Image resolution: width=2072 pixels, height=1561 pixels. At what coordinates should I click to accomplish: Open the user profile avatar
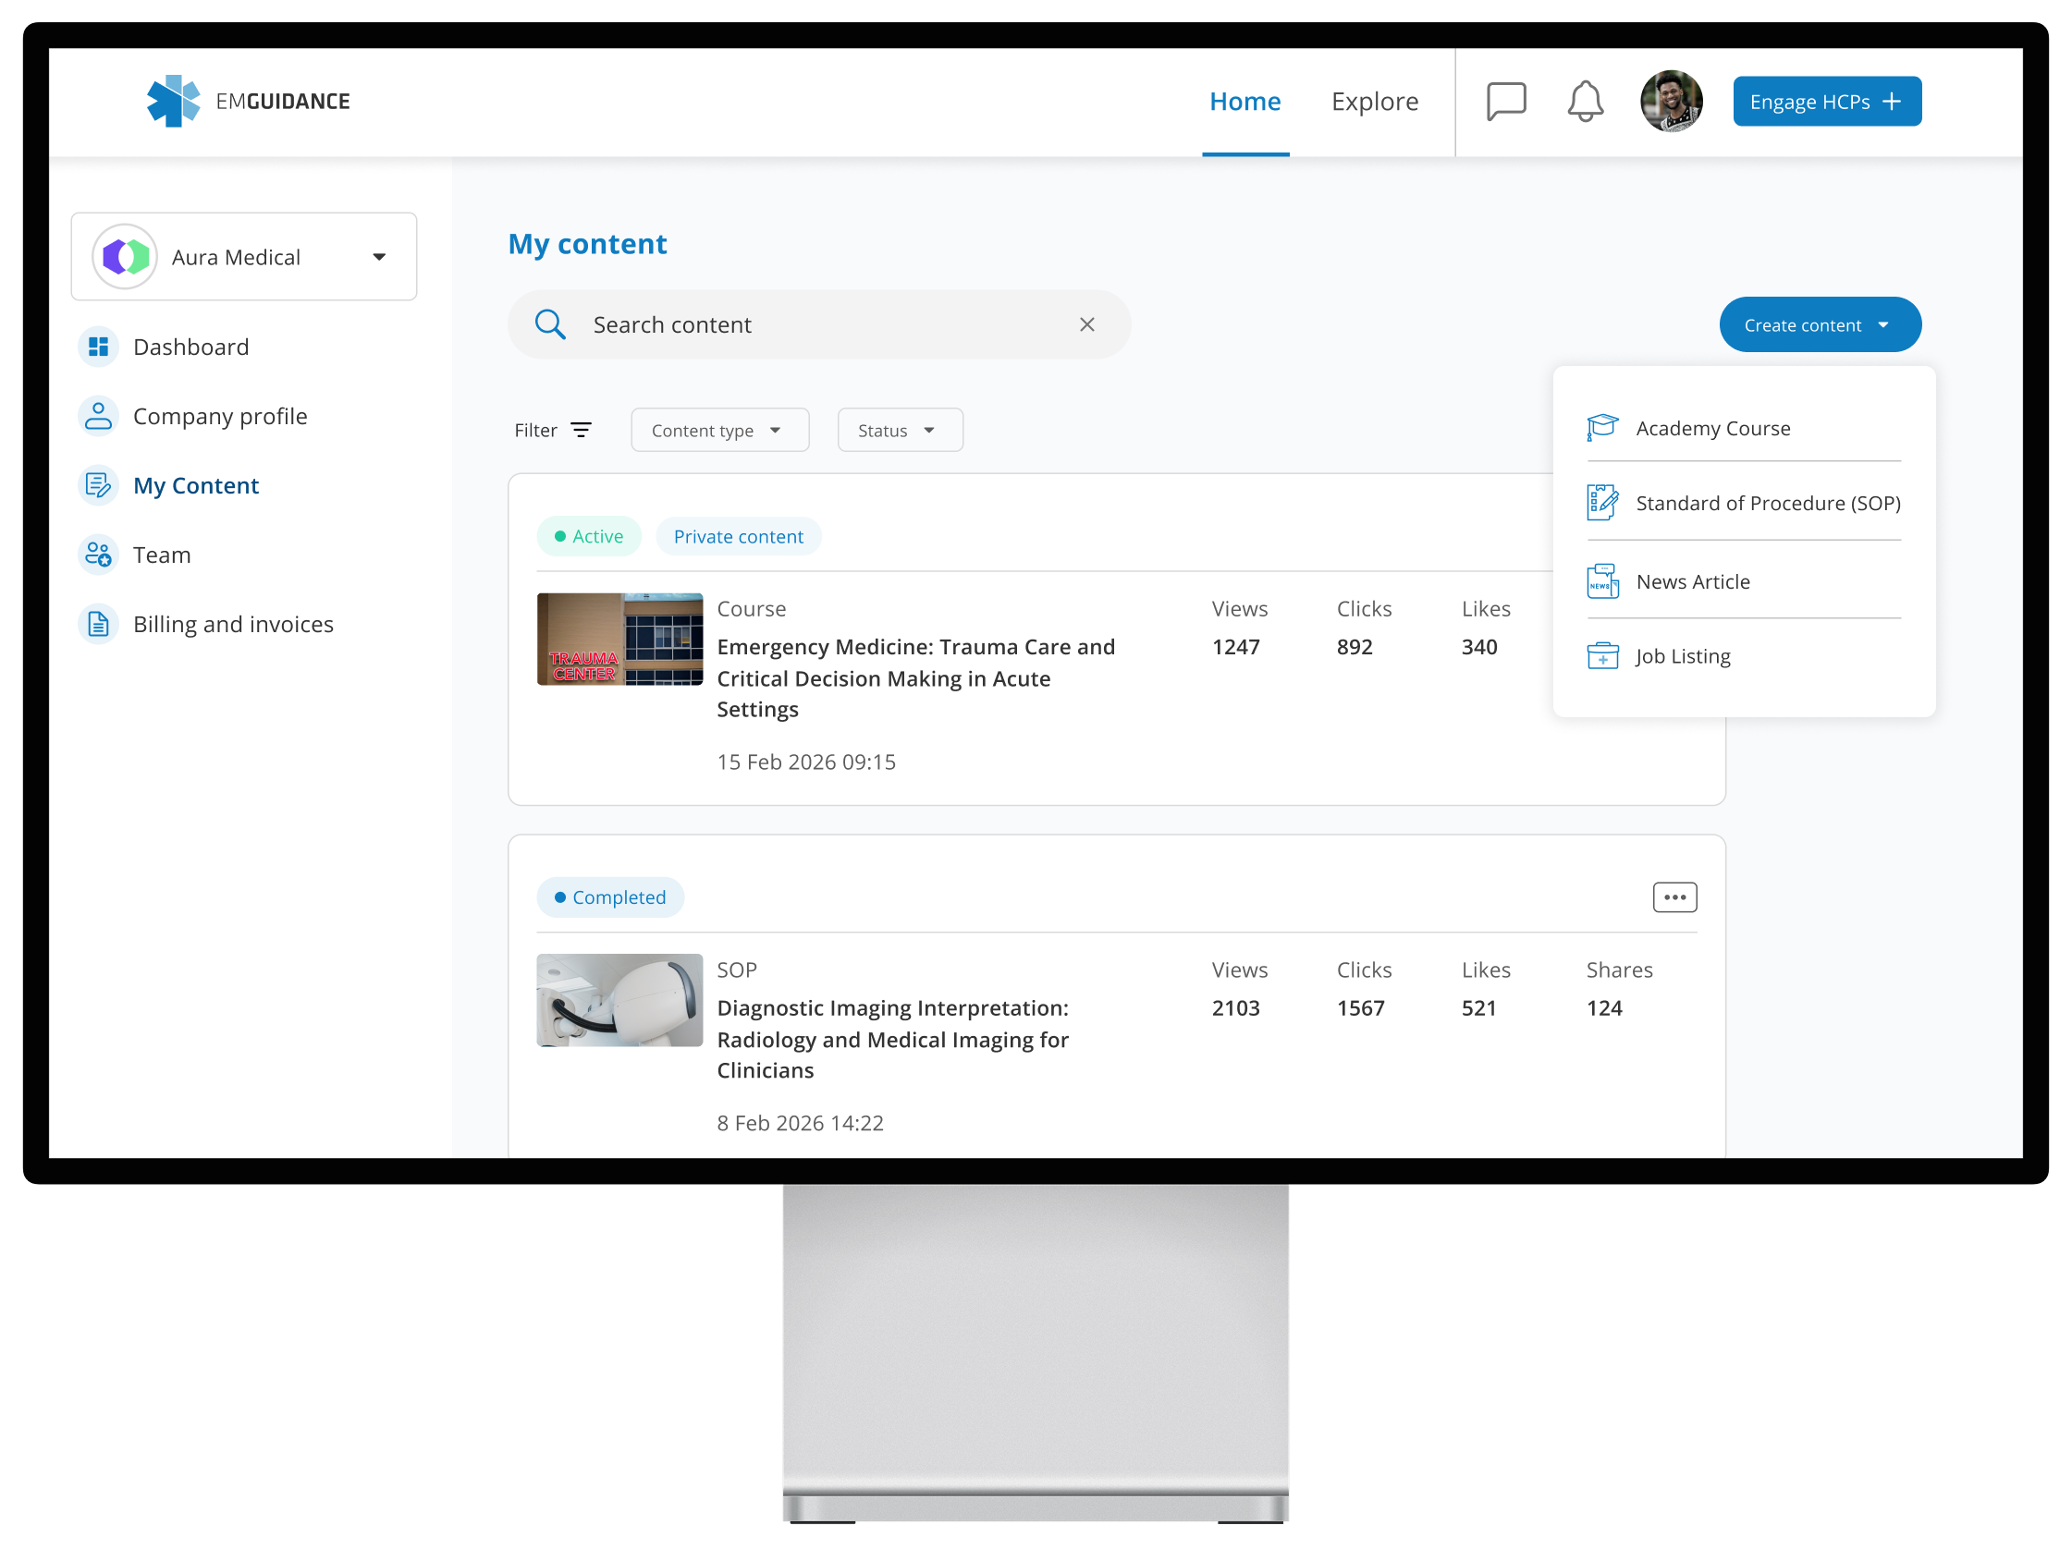[x=1670, y=101]
